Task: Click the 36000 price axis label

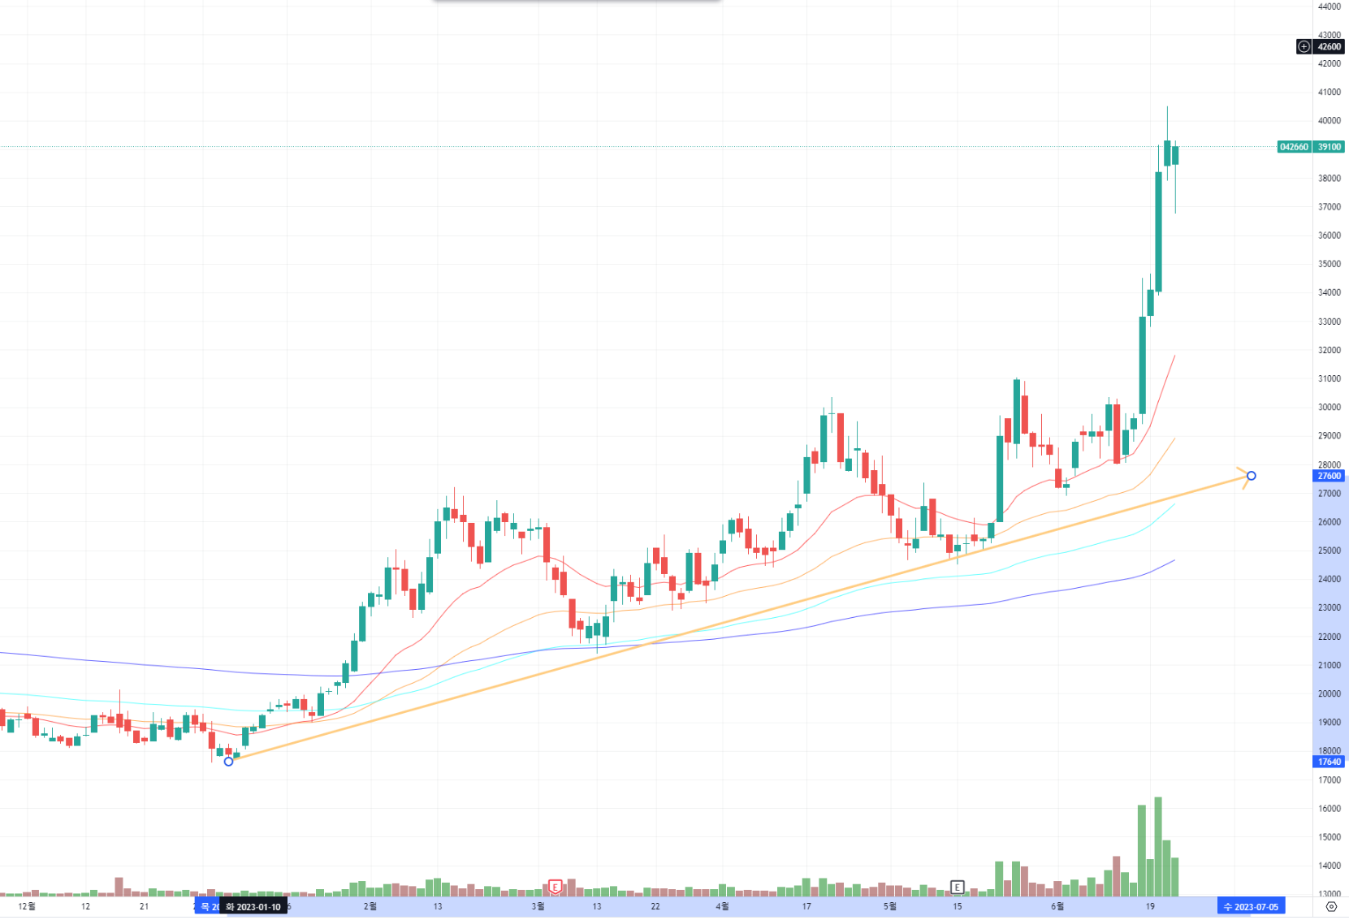Action: pyautogui.click(x=1330, y=235)
